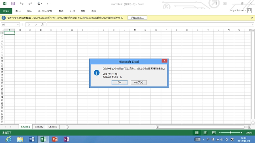Click the touch keyboard icon in taskbar

pos(198,139)
